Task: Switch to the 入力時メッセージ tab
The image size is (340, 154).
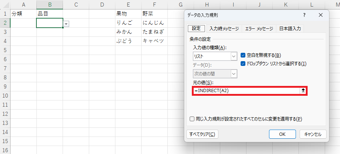Action: tap(224, 29)
